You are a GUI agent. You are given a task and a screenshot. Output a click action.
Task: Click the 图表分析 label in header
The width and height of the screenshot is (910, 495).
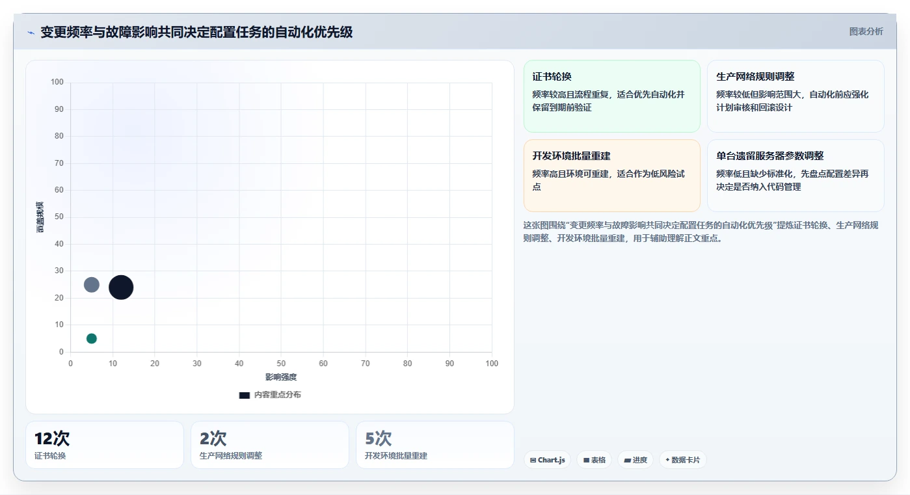pos(866,31)
